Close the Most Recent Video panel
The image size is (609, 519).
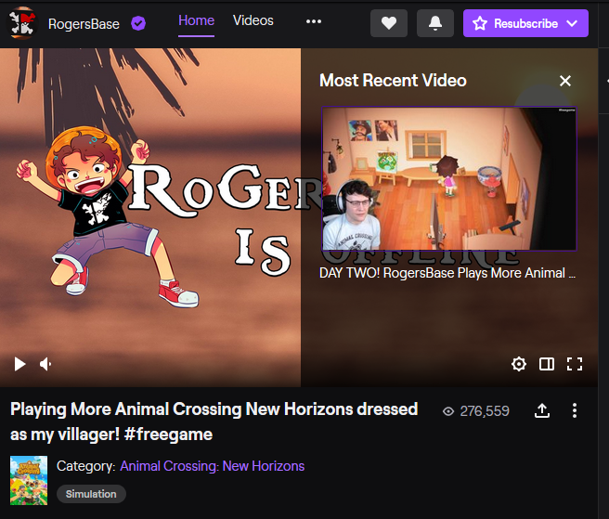point(565,81)
